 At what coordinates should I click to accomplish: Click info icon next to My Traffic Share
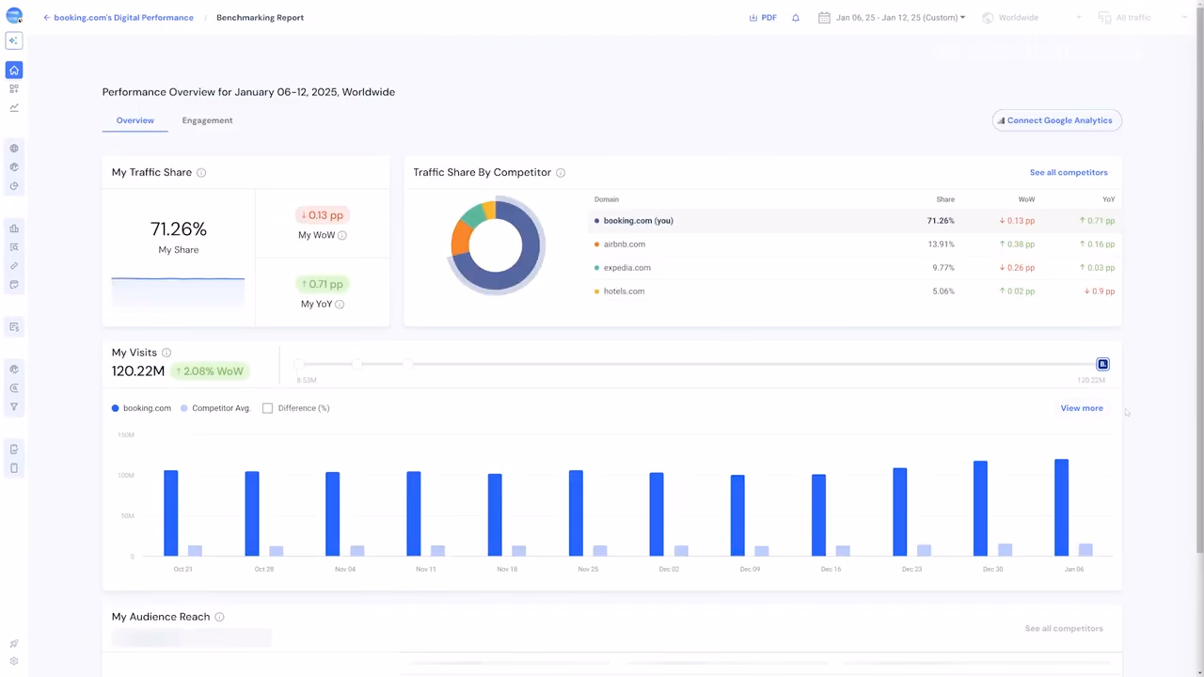point(201,173)
